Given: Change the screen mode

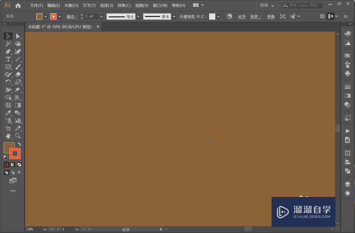Looking at the screenshot, I should [x=13, y=181].
